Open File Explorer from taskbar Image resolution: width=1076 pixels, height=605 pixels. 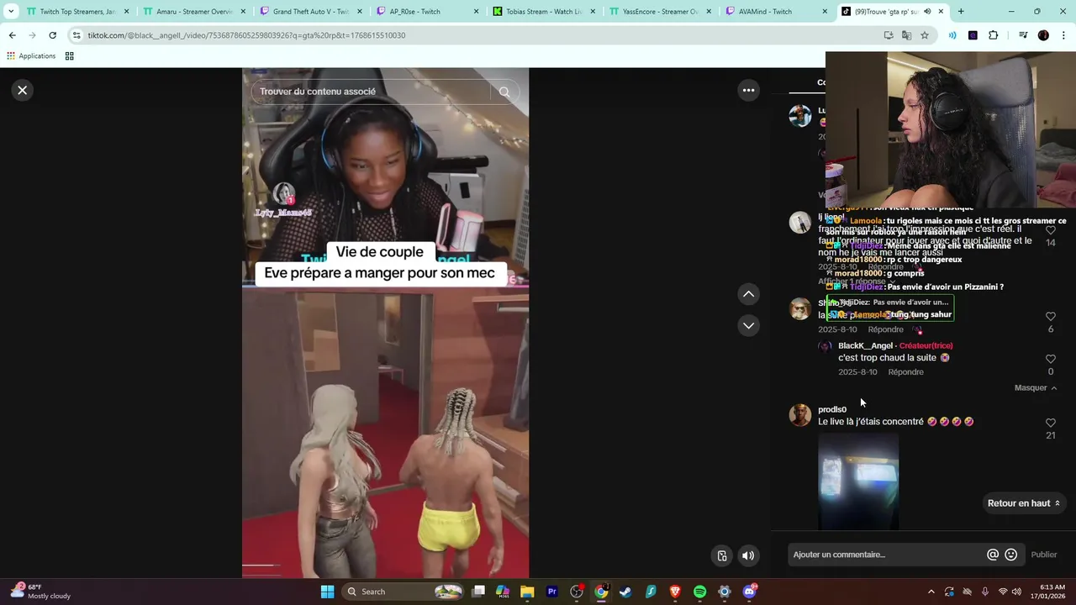(x=527, y=592)
